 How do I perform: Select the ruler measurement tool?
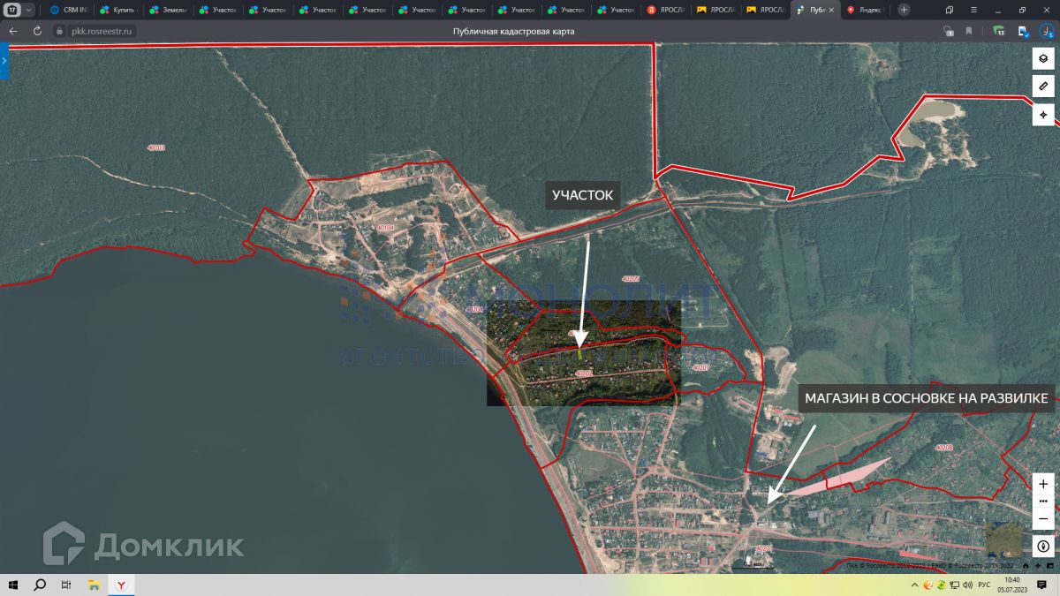1043,87
